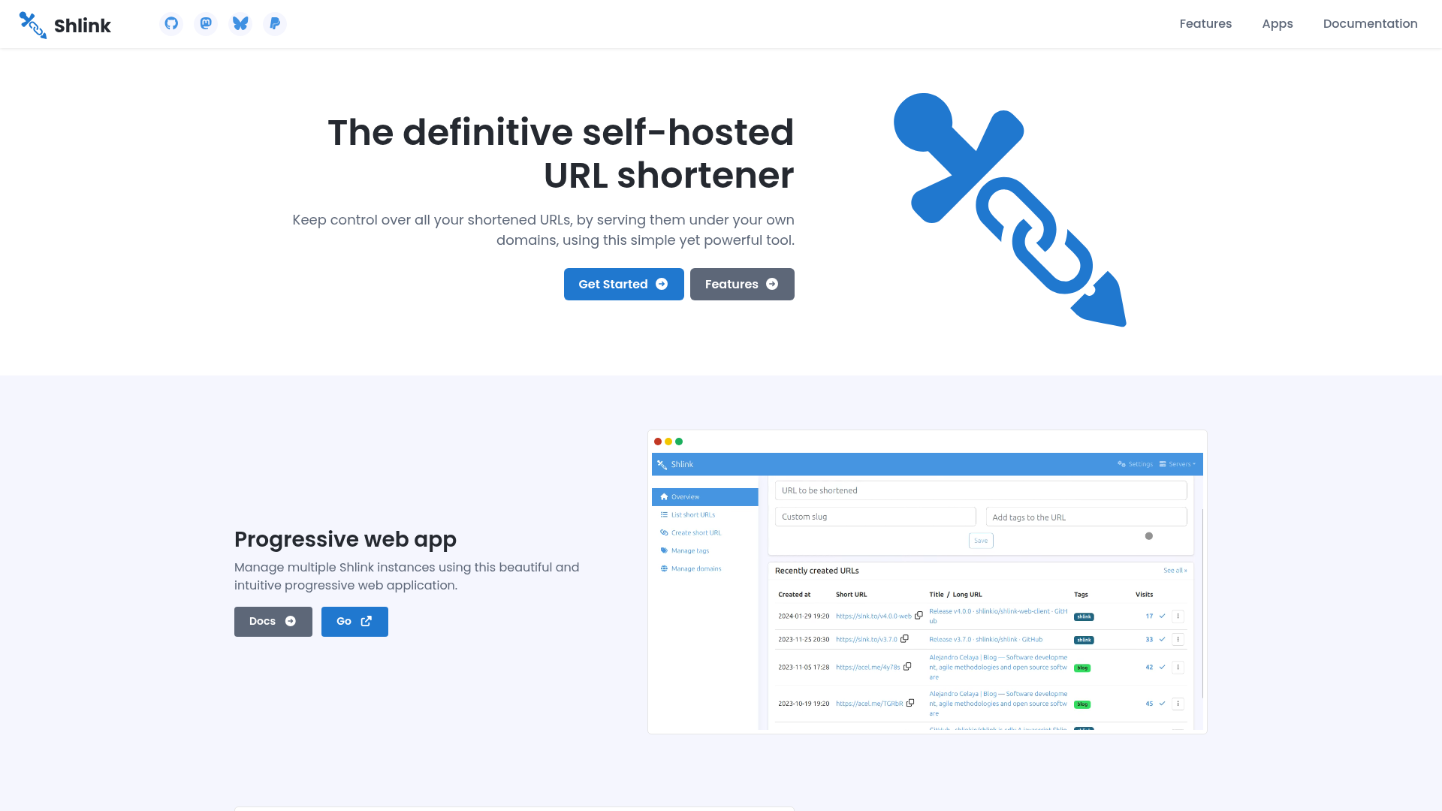Click the external link icon on Go
This screenshot has height=811, width=1442.
pos(367,621)
